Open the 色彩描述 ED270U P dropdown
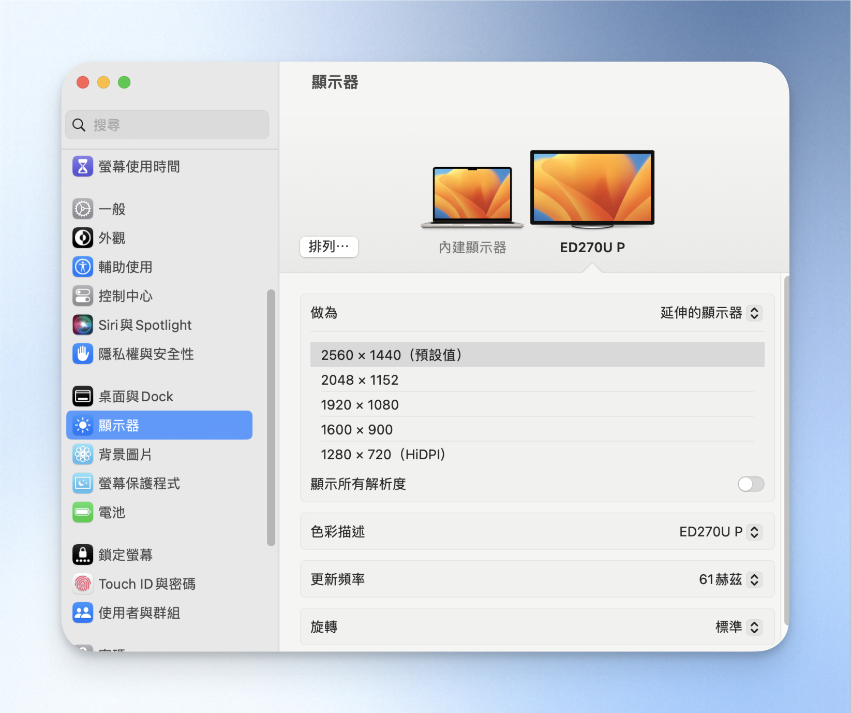 coord(721,532)
